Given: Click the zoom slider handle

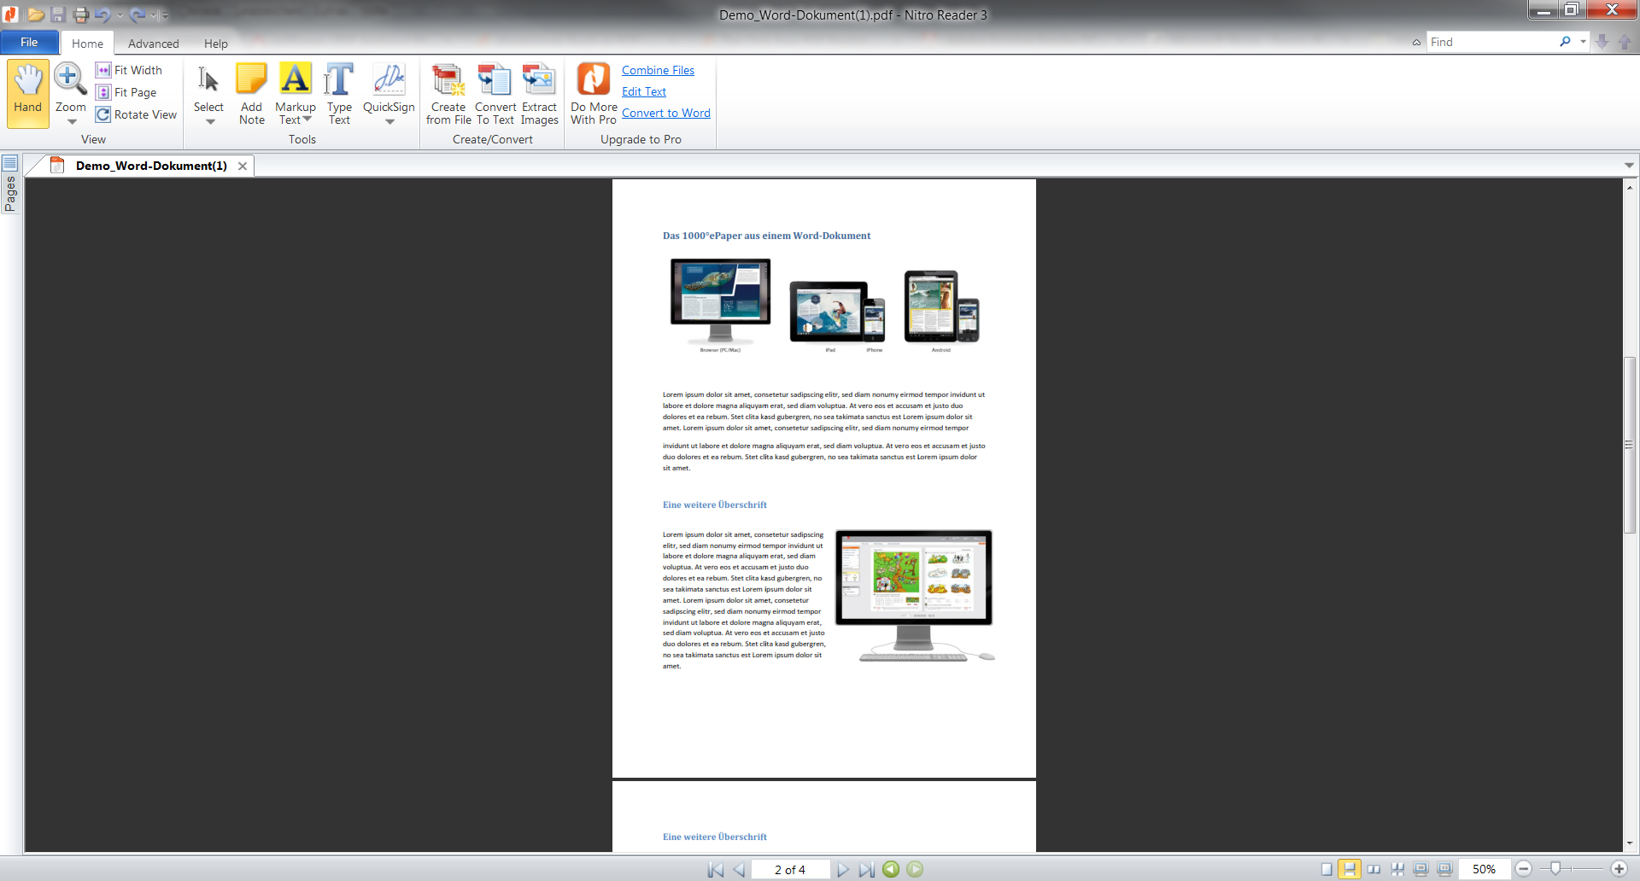Looking at the screenshot, I should pos(1555,869).
